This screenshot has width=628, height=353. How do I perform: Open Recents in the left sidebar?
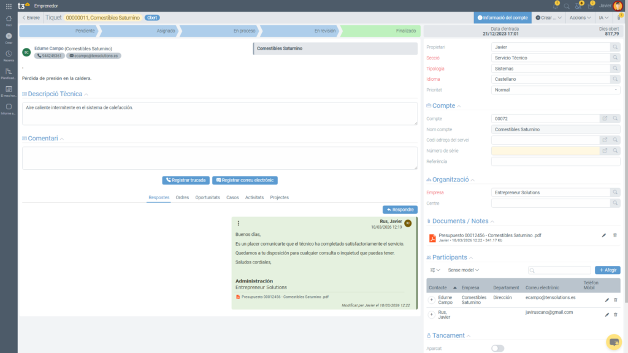[x=9, y=55]
